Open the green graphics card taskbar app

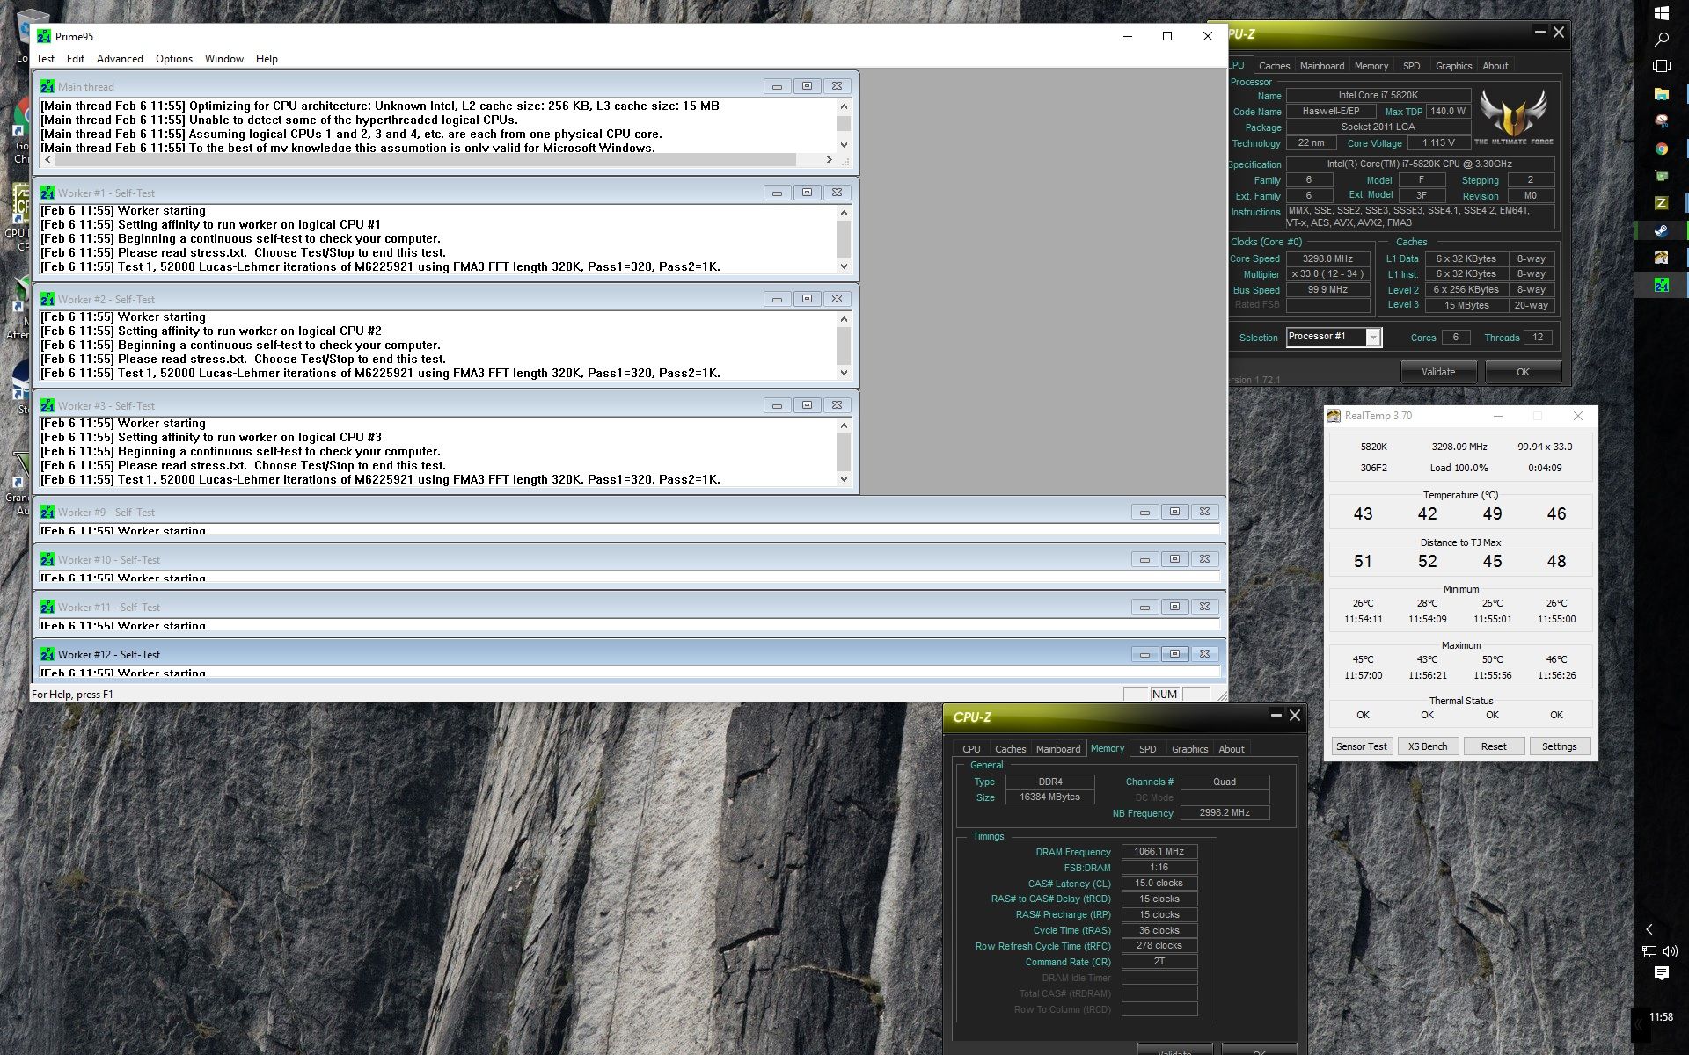click(x=1662, y=176)
